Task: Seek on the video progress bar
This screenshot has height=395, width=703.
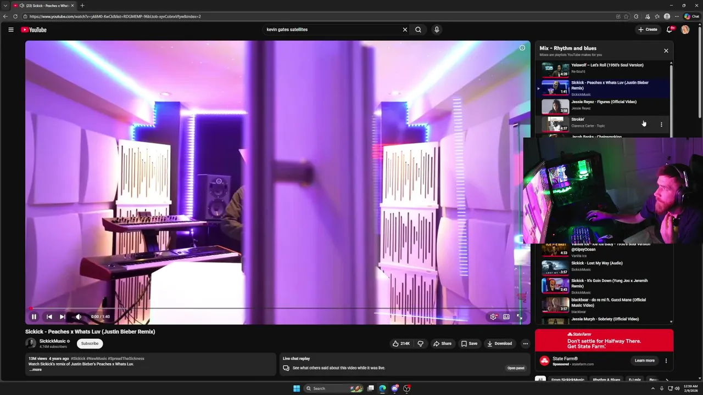Action: 277,308
